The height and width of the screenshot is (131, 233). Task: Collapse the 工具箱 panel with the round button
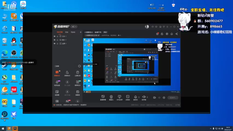click(x=80, y=66)
